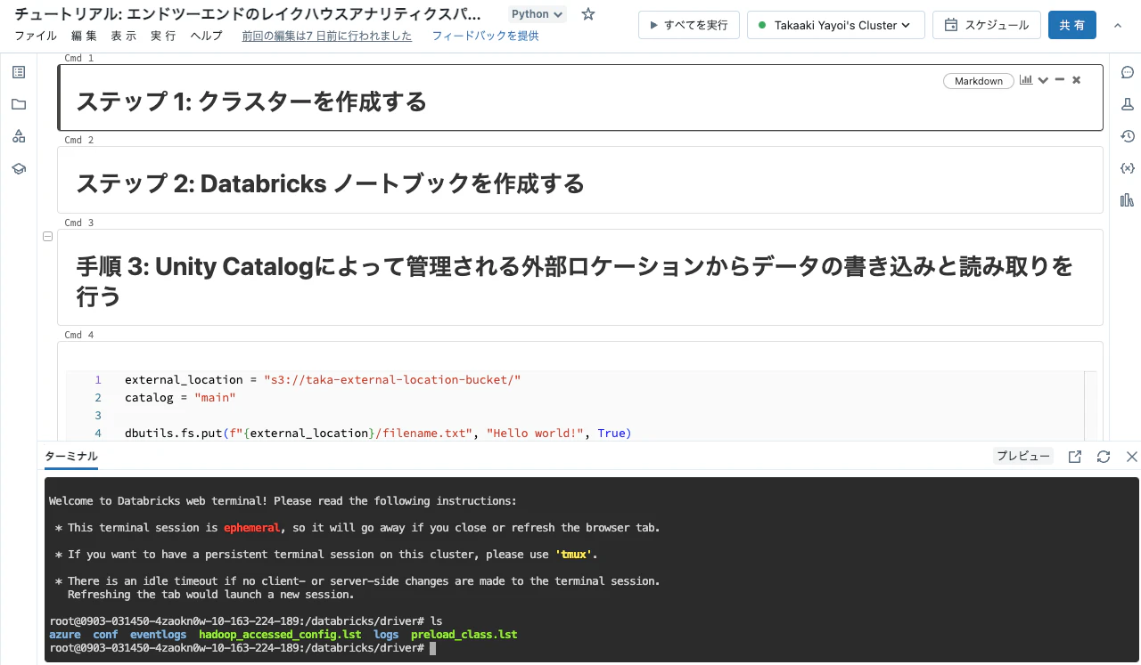
Task: Select the ターミナル tab
Action: [71, 456]
